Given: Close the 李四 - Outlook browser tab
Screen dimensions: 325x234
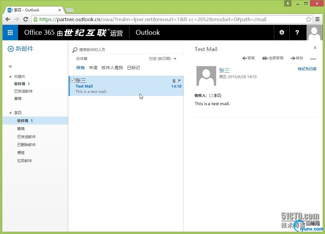Looking at the screenshot, I should (59, 10).
